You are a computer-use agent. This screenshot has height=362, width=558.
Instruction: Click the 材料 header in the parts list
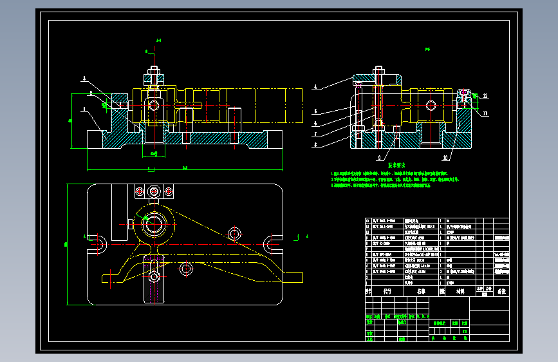460,291
